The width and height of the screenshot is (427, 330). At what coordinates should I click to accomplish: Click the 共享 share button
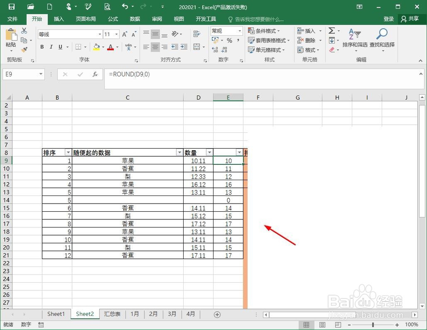click(x=410, y=19)
